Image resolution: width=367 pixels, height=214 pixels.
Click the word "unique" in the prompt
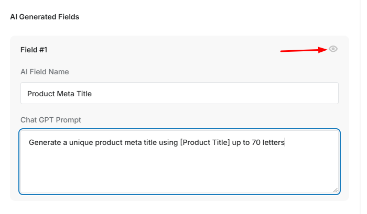tap(81, 142)
